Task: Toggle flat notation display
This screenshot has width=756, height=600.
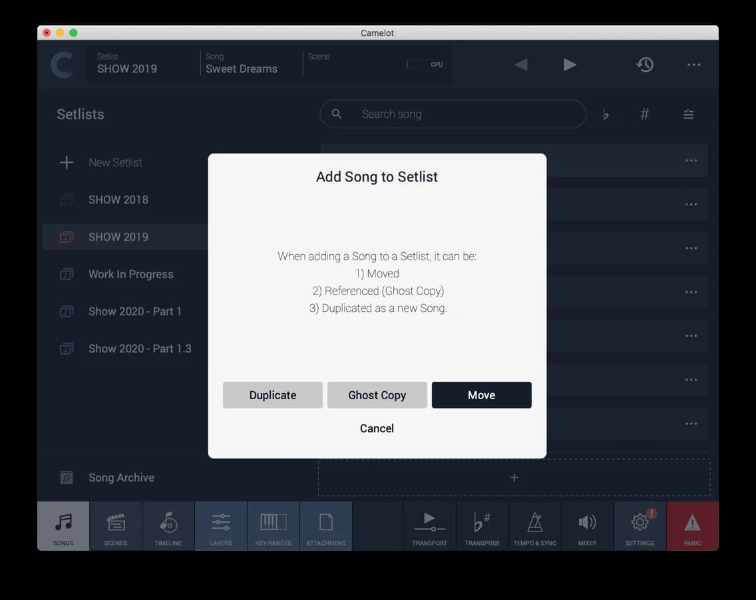Action: (x=605, y=114)
